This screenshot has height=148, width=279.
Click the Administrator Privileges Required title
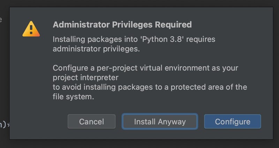click(122, 25)
